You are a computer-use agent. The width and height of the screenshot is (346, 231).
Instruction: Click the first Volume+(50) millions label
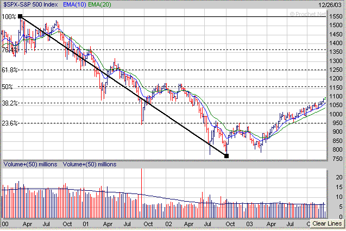pos(31,164)
